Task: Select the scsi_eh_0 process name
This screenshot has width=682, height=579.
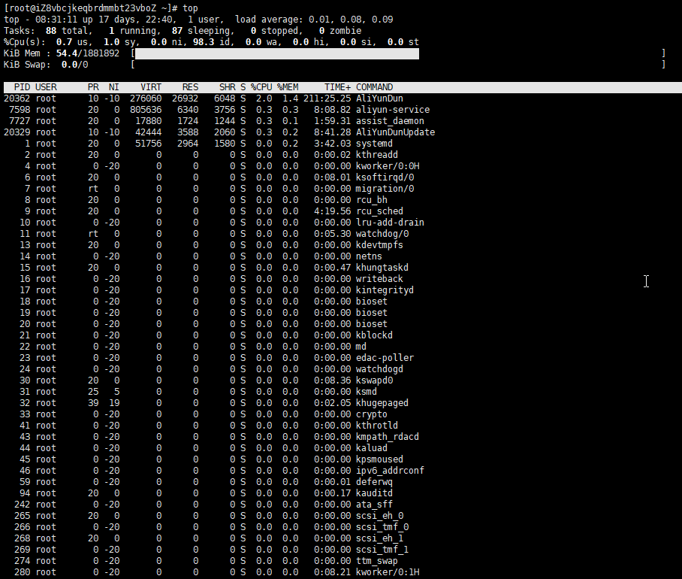Action: (379, 516)
